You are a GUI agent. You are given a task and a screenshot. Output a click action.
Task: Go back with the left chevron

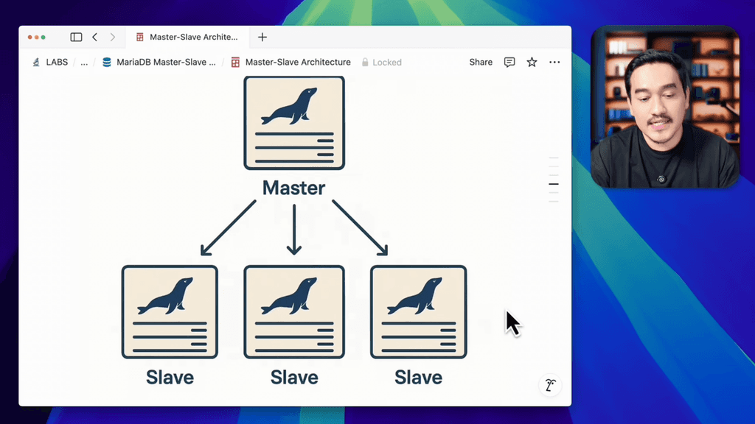(95, 37)
